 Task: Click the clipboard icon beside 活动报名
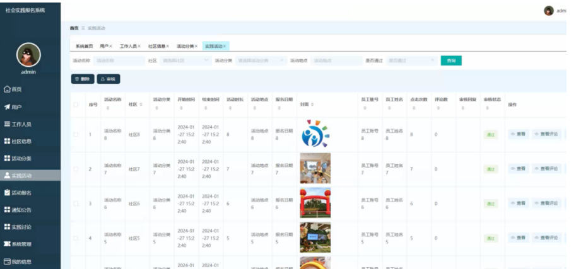pos(7,192)
